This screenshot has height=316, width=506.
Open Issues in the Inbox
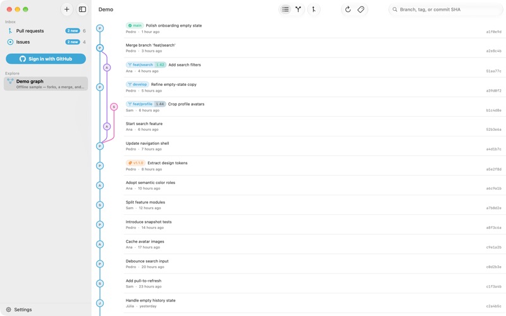point(46,42)
